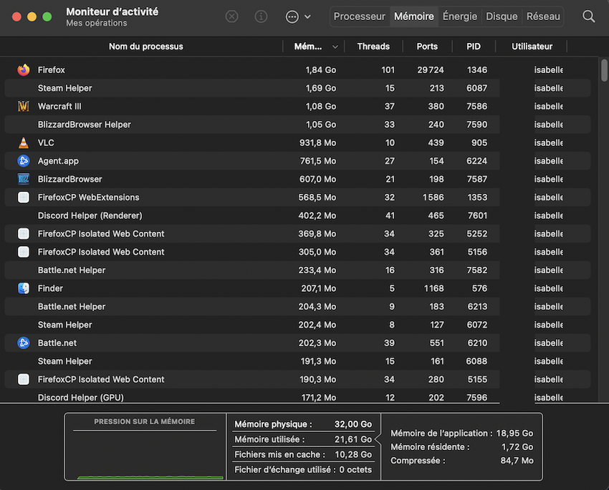Click the Finder icon in the list
This screenshot has width=609, height=490.
pos(24,288)
